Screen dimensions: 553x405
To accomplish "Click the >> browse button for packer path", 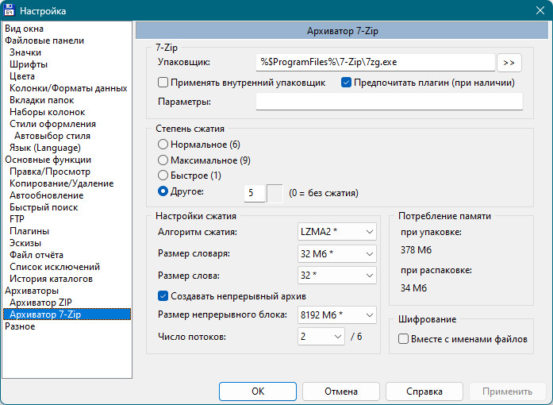I will point(509,62).
